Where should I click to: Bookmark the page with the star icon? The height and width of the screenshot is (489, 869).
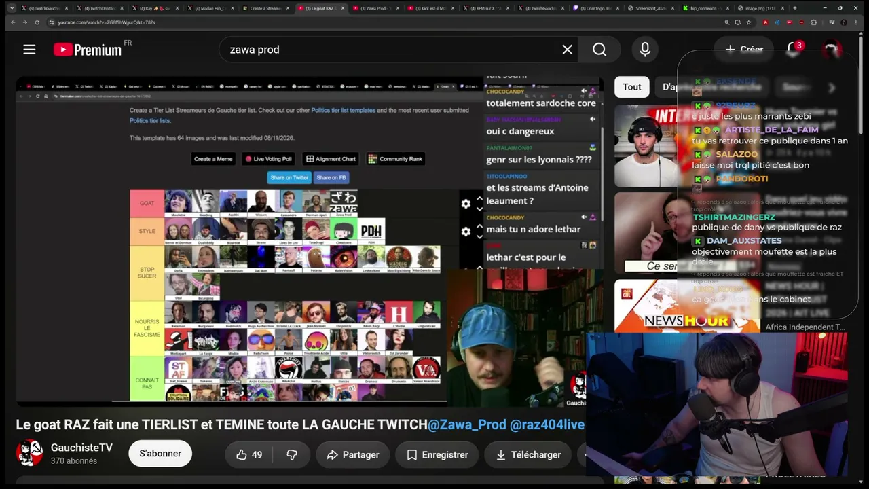[749, 22]
